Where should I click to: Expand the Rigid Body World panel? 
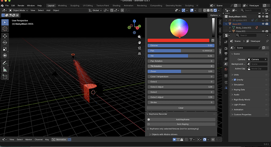point(249,100)
